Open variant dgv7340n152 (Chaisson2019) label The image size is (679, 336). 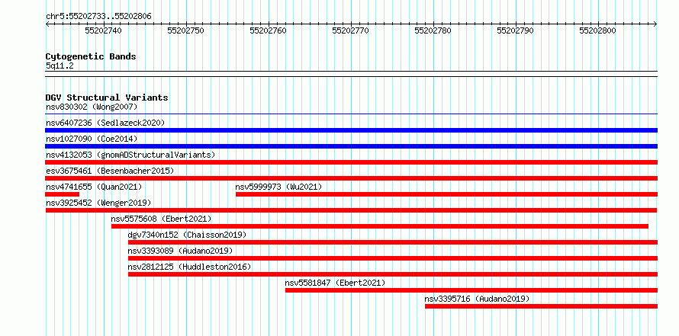187,235
